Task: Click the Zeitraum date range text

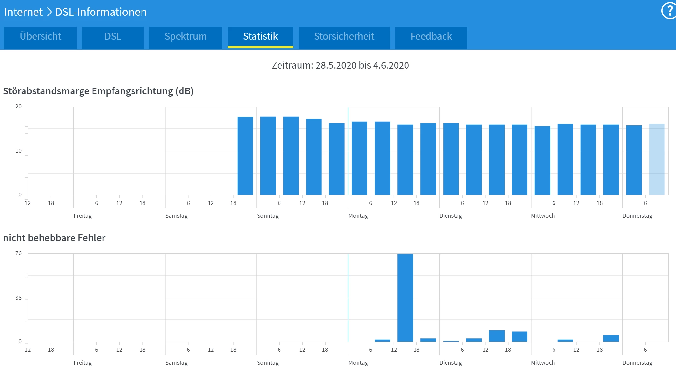Action: tap(340, 65)
